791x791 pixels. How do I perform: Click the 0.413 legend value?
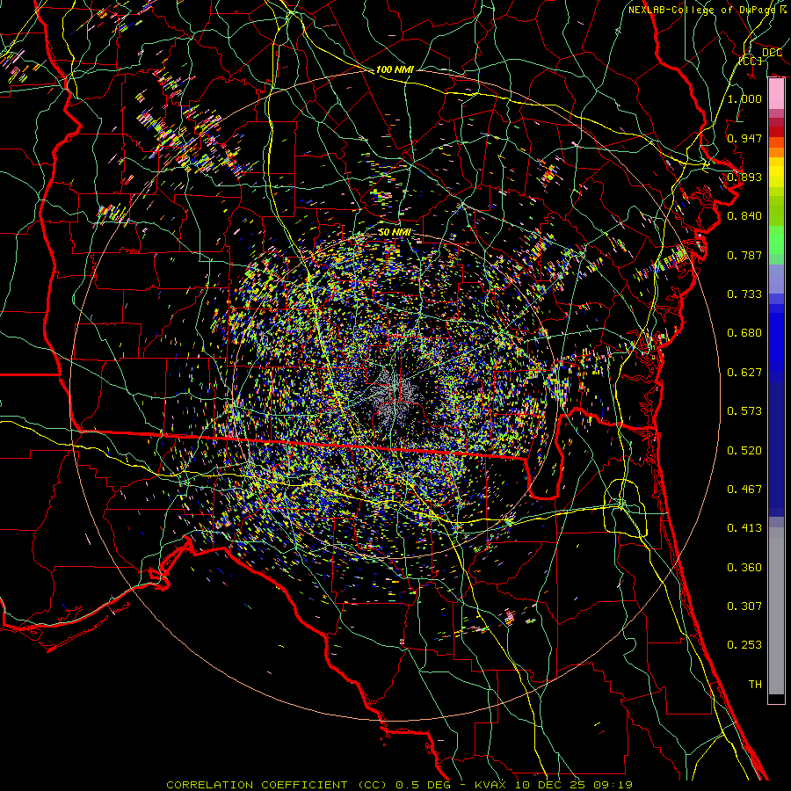coord(744,528)
